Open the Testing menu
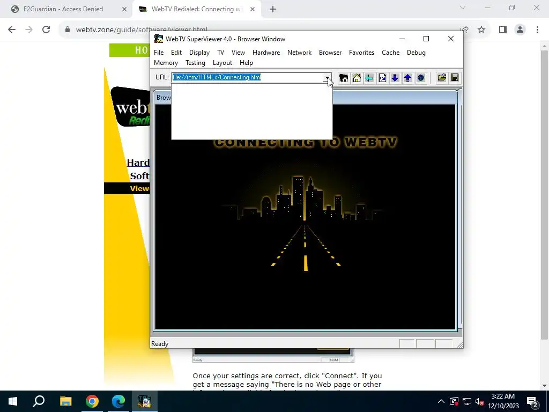 [x=195, y=63]
